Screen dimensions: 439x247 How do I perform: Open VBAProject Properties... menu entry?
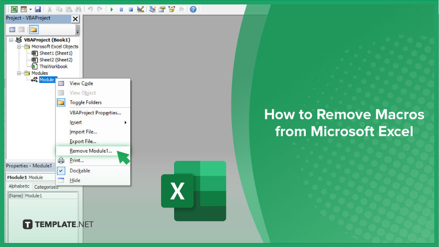pyautogui.click(x=93, y=113)
